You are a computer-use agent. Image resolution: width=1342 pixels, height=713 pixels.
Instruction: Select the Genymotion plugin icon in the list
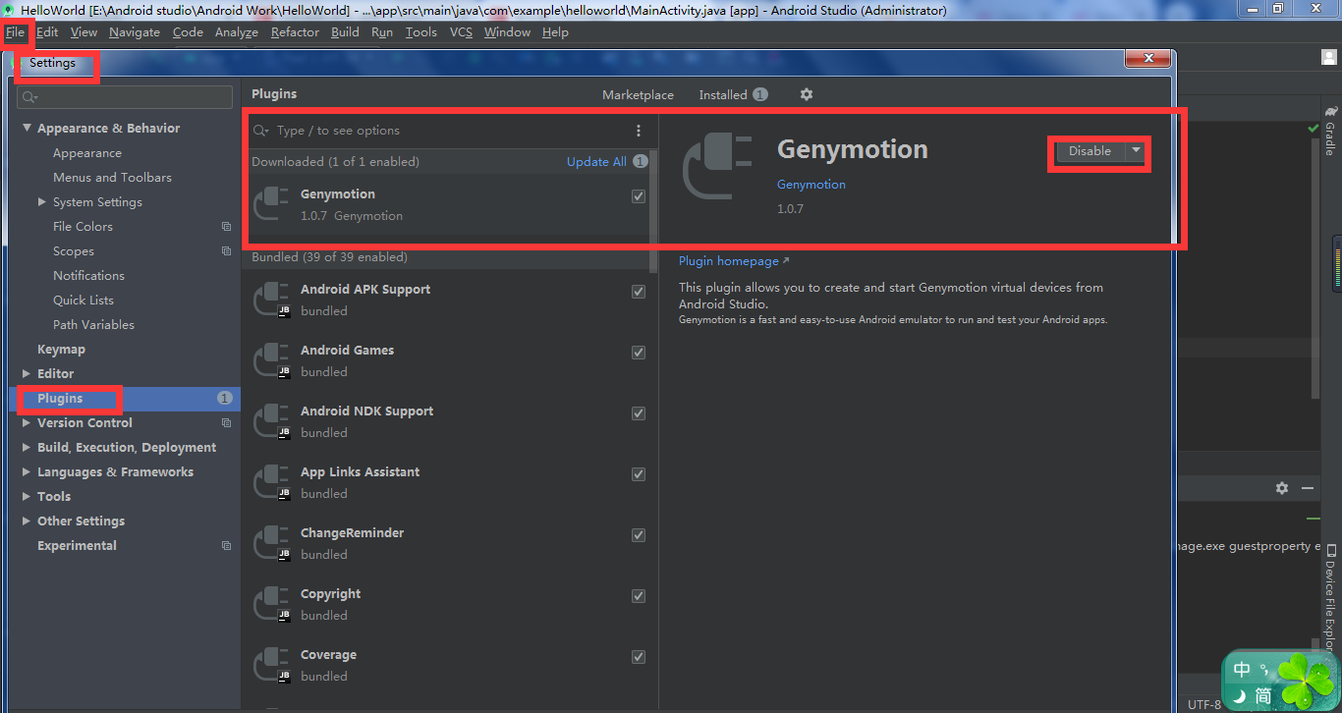[x=271, y=204]
